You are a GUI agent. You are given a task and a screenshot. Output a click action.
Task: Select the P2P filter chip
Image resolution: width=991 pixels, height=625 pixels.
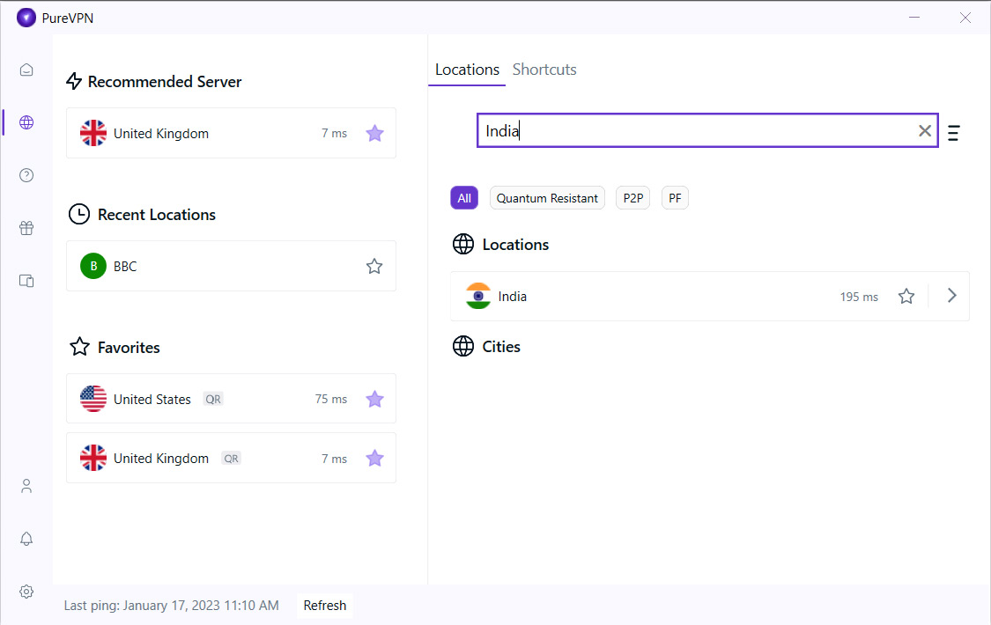(632, 198)
